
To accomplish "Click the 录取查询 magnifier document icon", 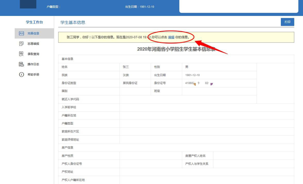I will point(21,54).
